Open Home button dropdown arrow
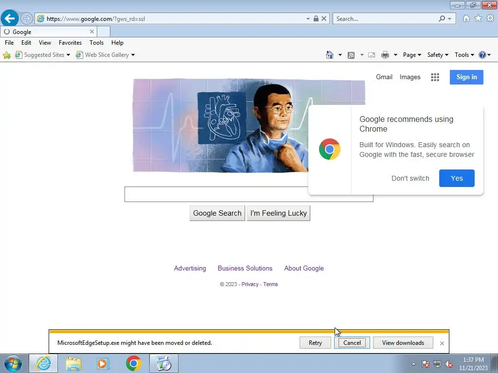This screenshot has width=498, height=373. 340,55
